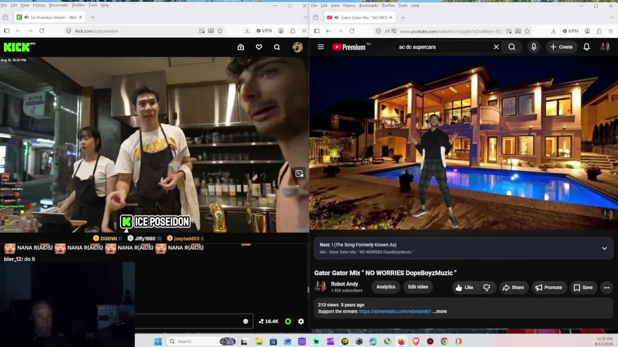The height and width of the screenshot is (347, 618).
Task: Toggle VPN in YouTube browser window
Action: (x=571, y=31)
